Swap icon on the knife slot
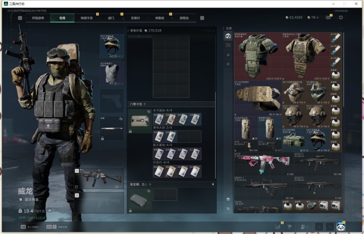This screenshot has height=234, width=364. point(121,119)
